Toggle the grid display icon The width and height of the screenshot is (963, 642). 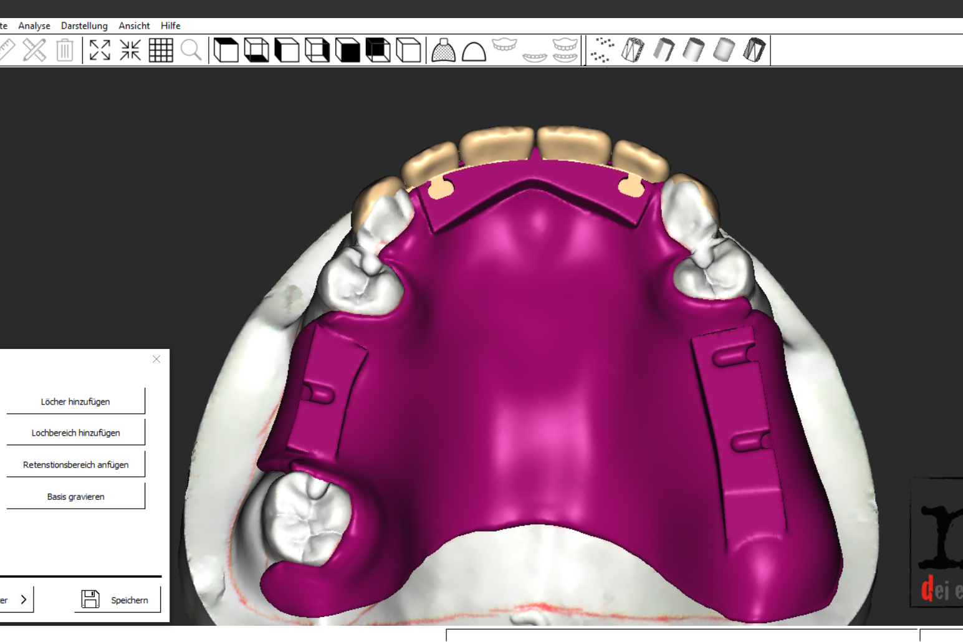161,50
